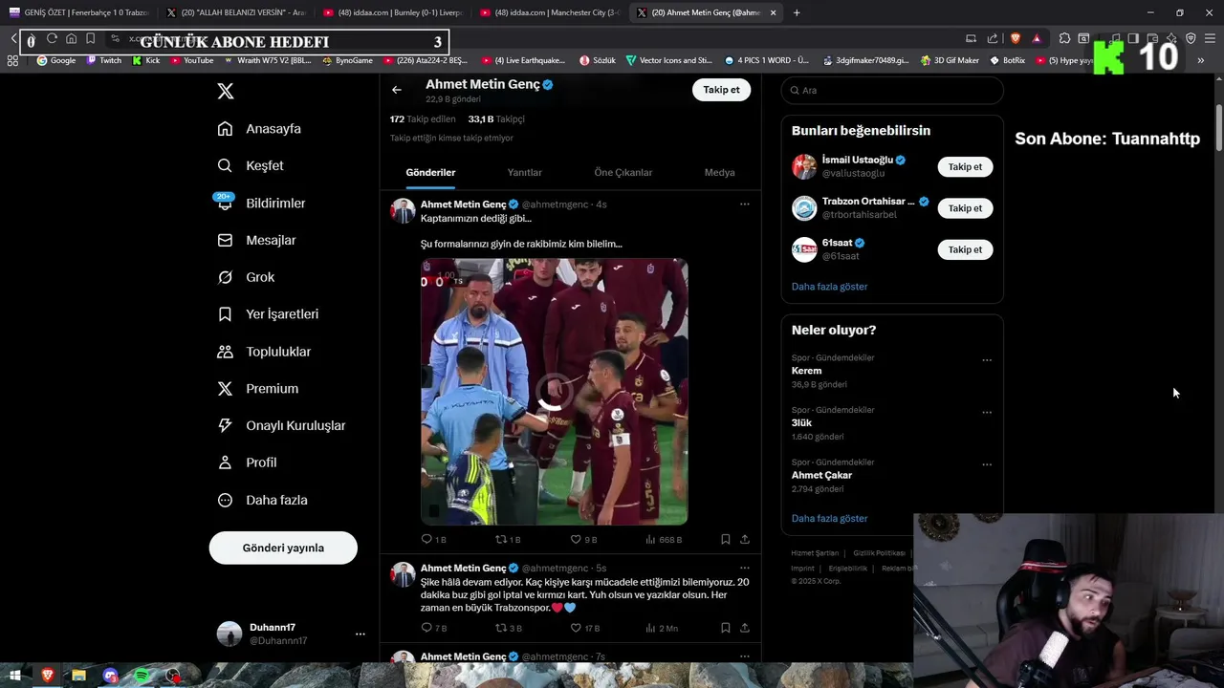Click the Gönderi yayınla button
Screen dimensions: 1224x688
pyautogui.click(x=283, y=548)
